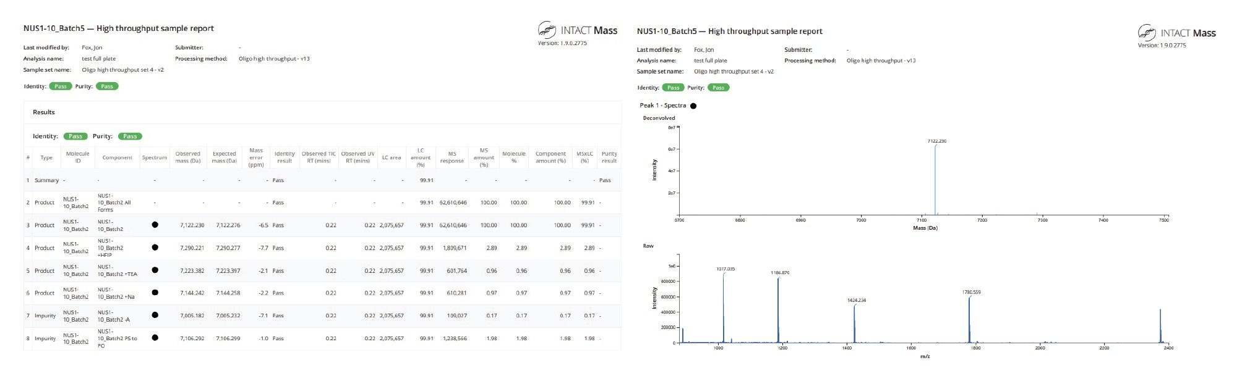
Task: Click the 1017.035 peak label in the raw spectrum
Action: [725, 269]
